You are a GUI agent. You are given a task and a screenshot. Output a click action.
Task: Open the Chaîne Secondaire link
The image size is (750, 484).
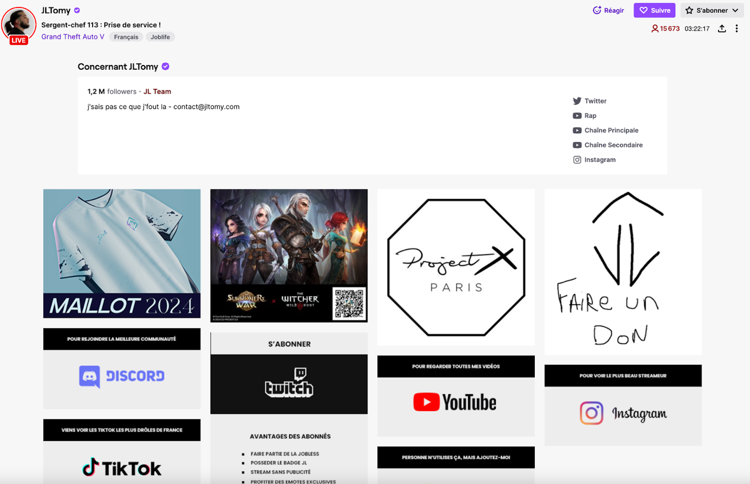pyautogui.click(x=607, y=145)
